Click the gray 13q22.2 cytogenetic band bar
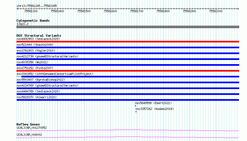Screen dimensions: 247x141 (x=128, y=27)
